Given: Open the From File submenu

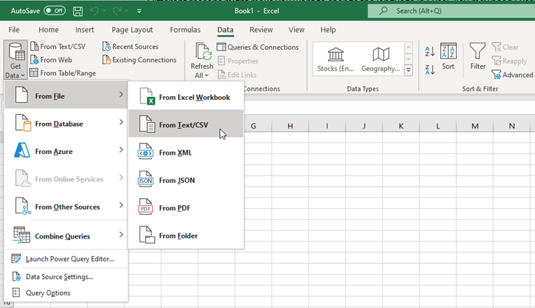Looking at the screenshot, I should coord(66,95).
